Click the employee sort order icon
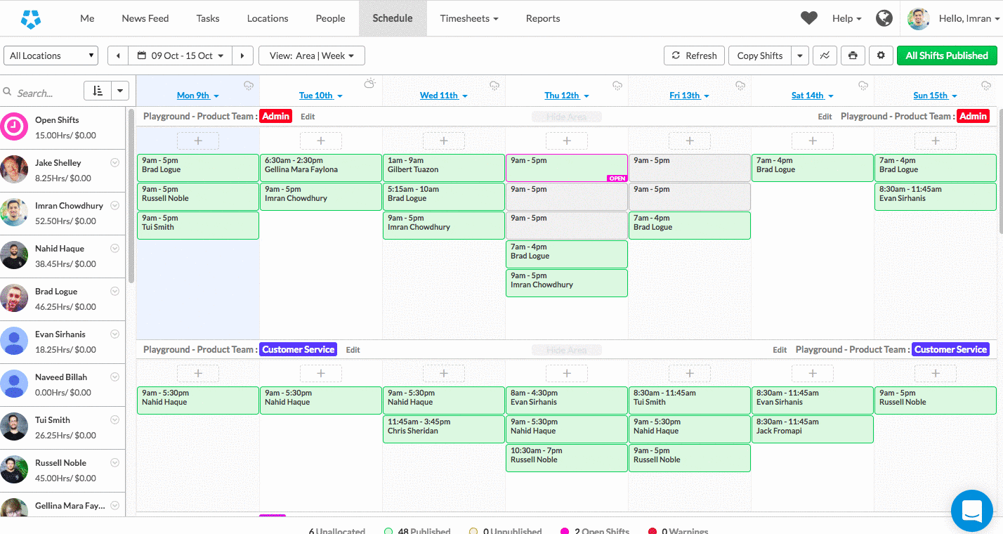The width and height of the screenshot is (1003, 534). point(98,91)
